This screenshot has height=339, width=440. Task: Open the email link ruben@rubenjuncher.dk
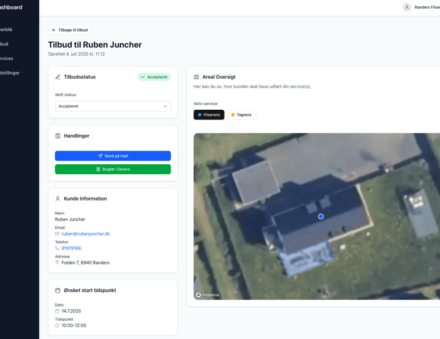[x=85, y=234]
